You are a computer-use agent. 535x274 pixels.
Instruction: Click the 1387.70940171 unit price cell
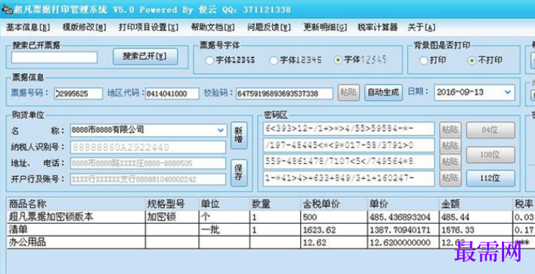click(403, 230)
